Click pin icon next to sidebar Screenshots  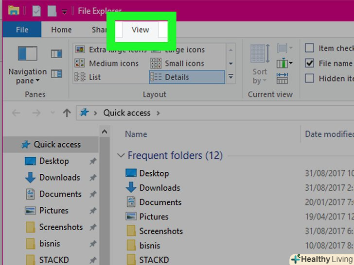tap(93, 227)
